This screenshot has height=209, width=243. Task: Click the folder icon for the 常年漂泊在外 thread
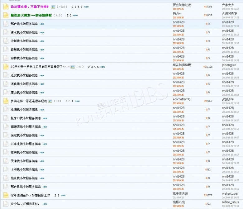(6, 195)
